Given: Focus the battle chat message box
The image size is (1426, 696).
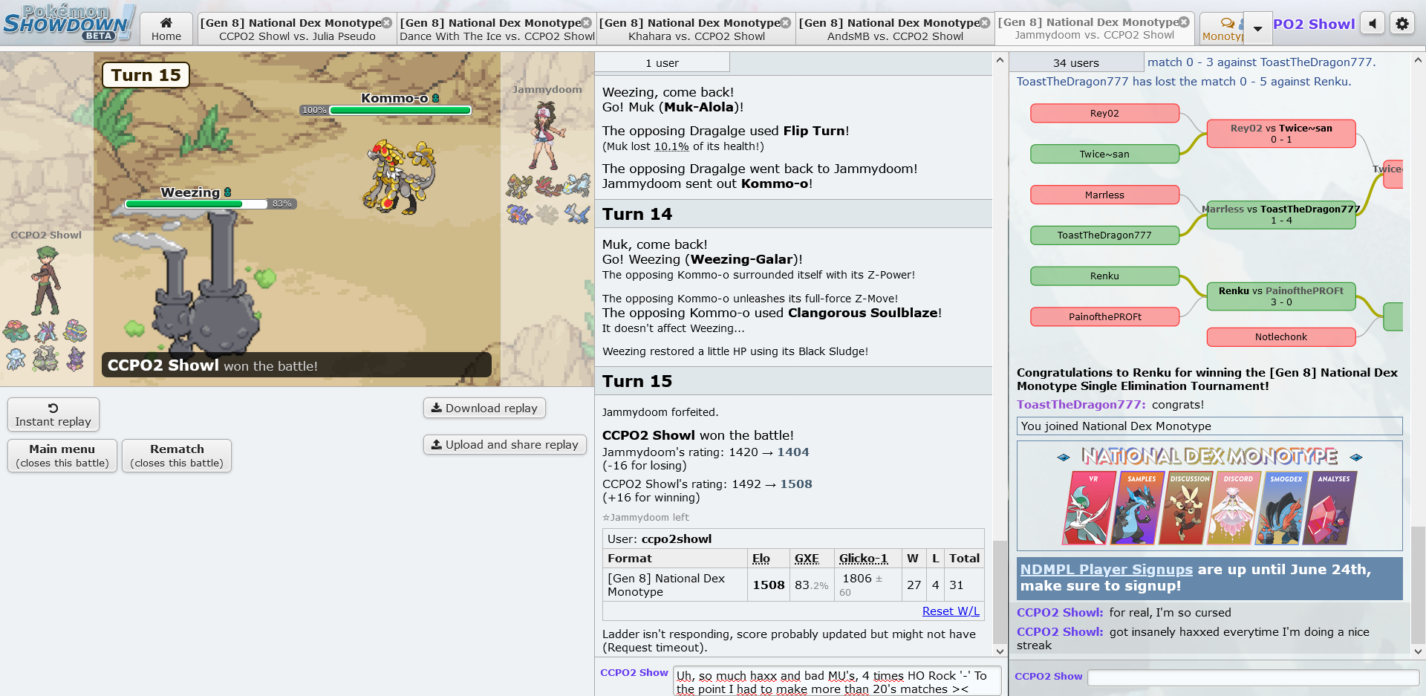Looking at the screenshot, I should 837,682.
